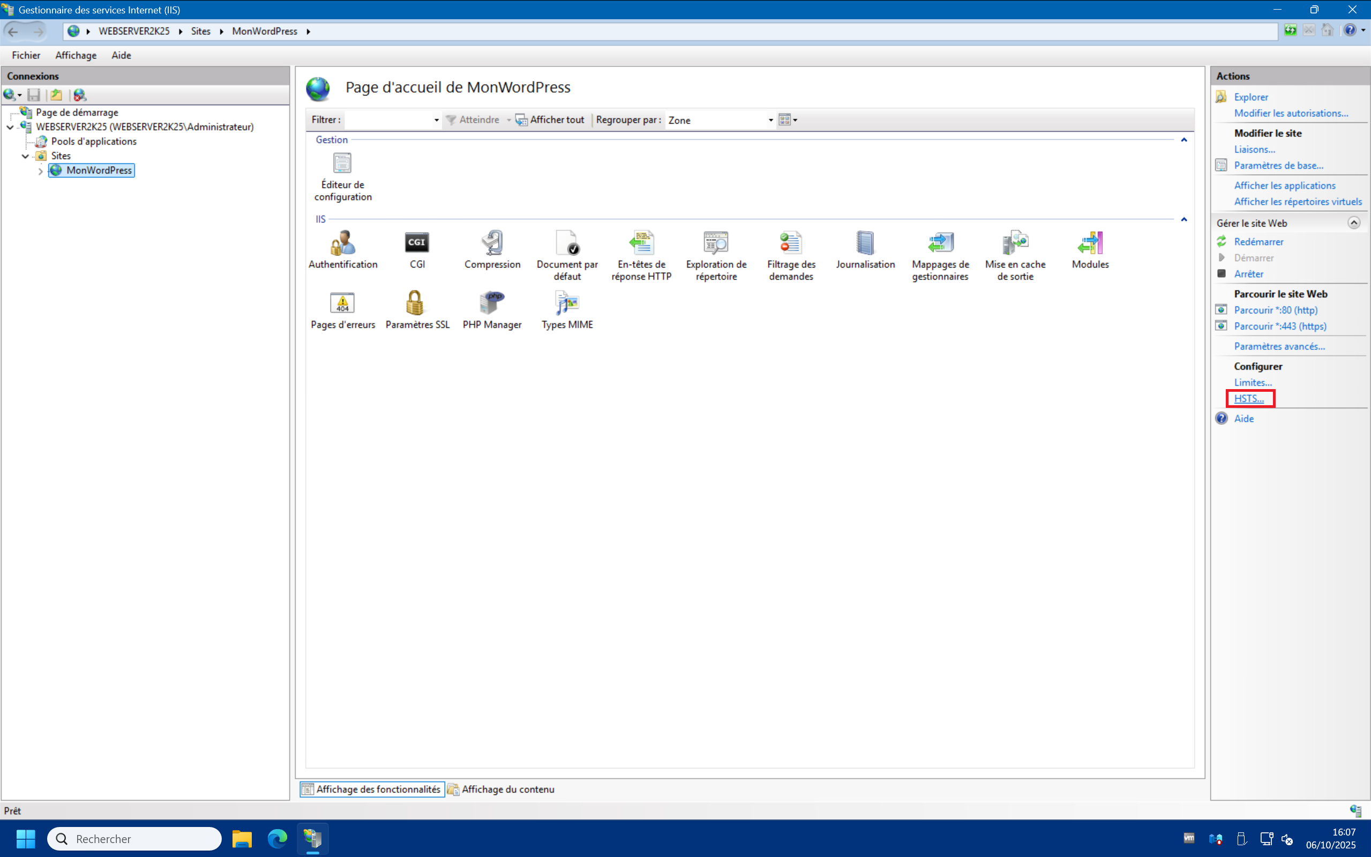Collapse the Gérer le site Web section
1371x857 pixels.
(1353, 223)
